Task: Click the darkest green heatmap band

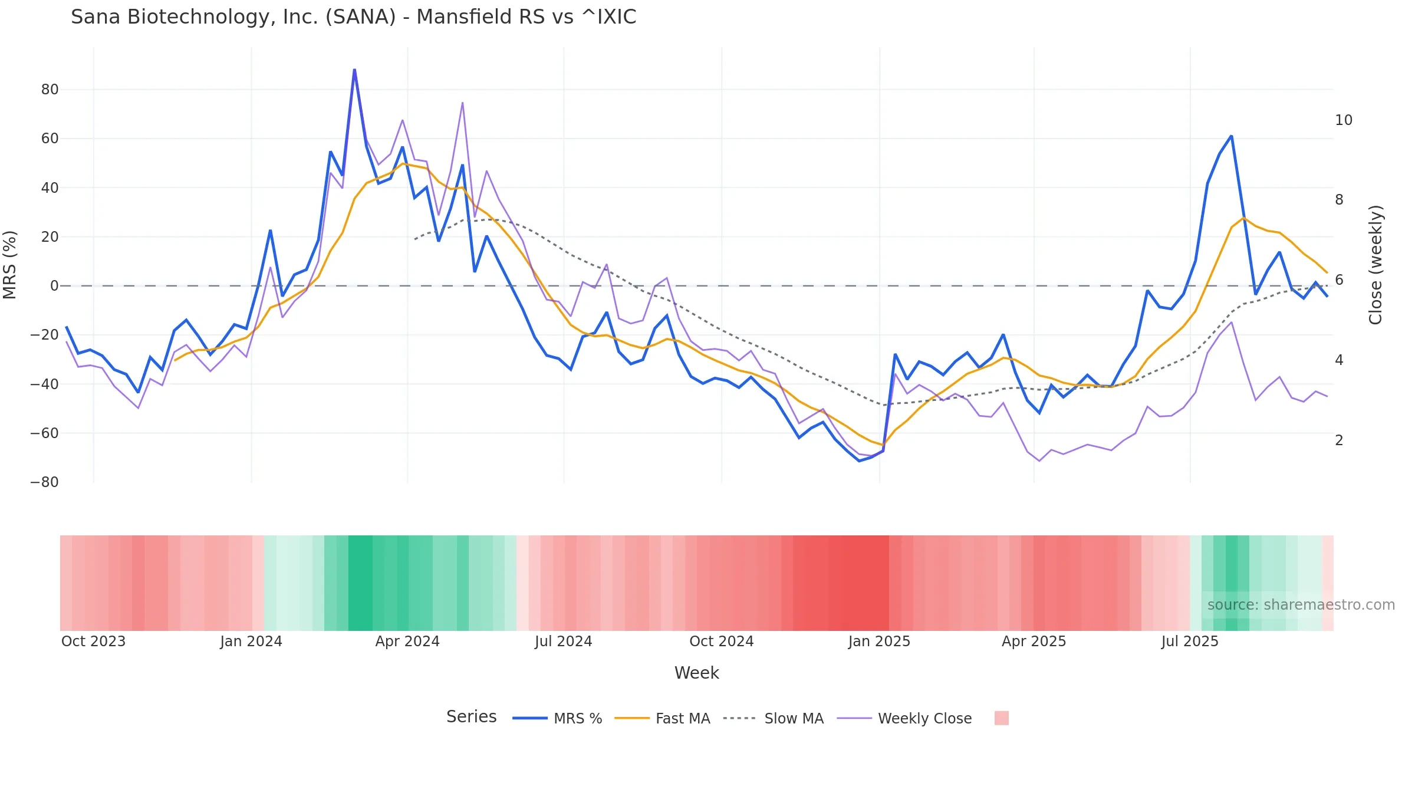Action: [360, 583]
